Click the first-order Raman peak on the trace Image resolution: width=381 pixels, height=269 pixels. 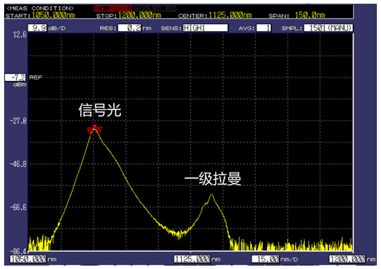point(212,194)
